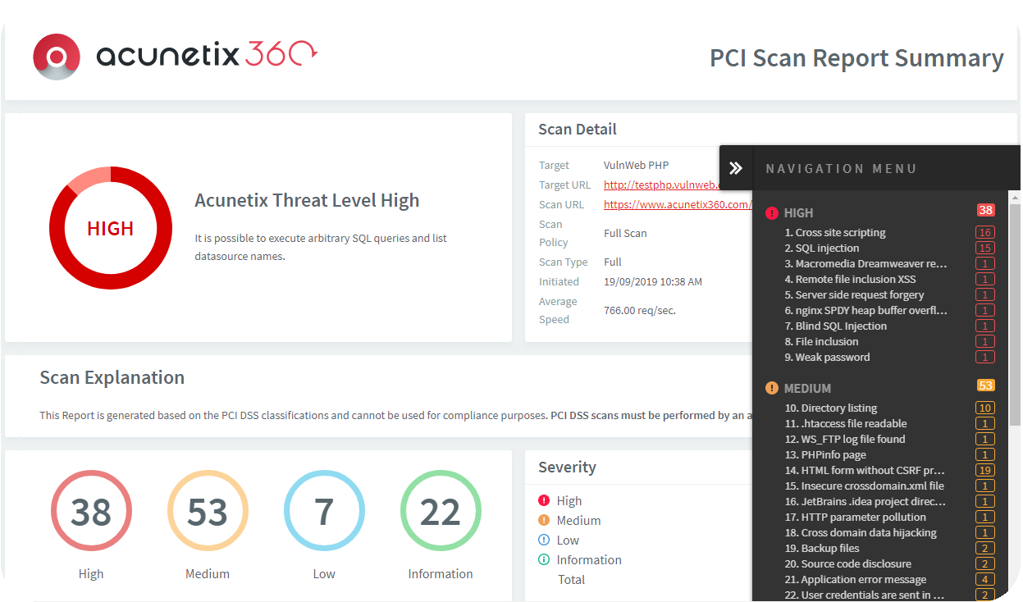Go to SQL injection item
1023x602 pixels.
(822, 248)
